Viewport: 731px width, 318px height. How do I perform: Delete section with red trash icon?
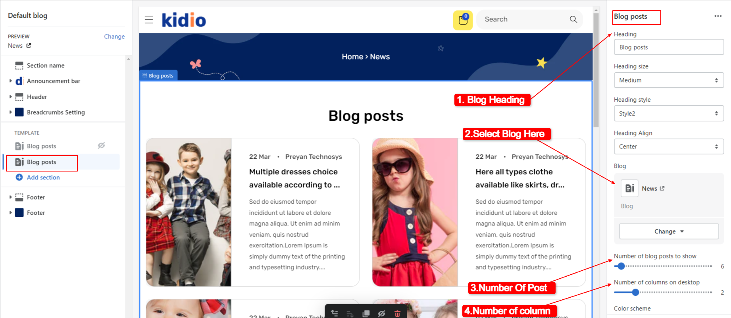397,314
